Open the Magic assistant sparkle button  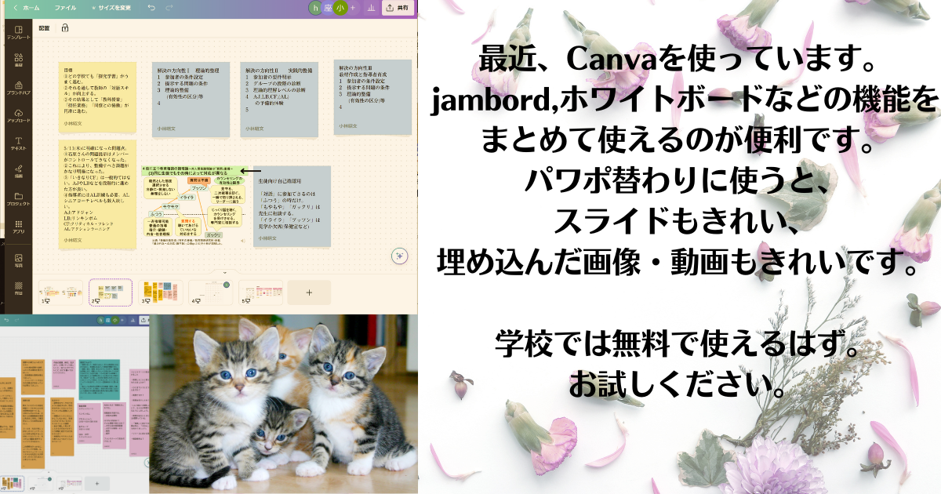pyautogui.click(x=400, y=256)
